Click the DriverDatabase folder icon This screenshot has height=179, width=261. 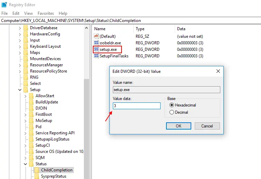[x=26, y=28]
